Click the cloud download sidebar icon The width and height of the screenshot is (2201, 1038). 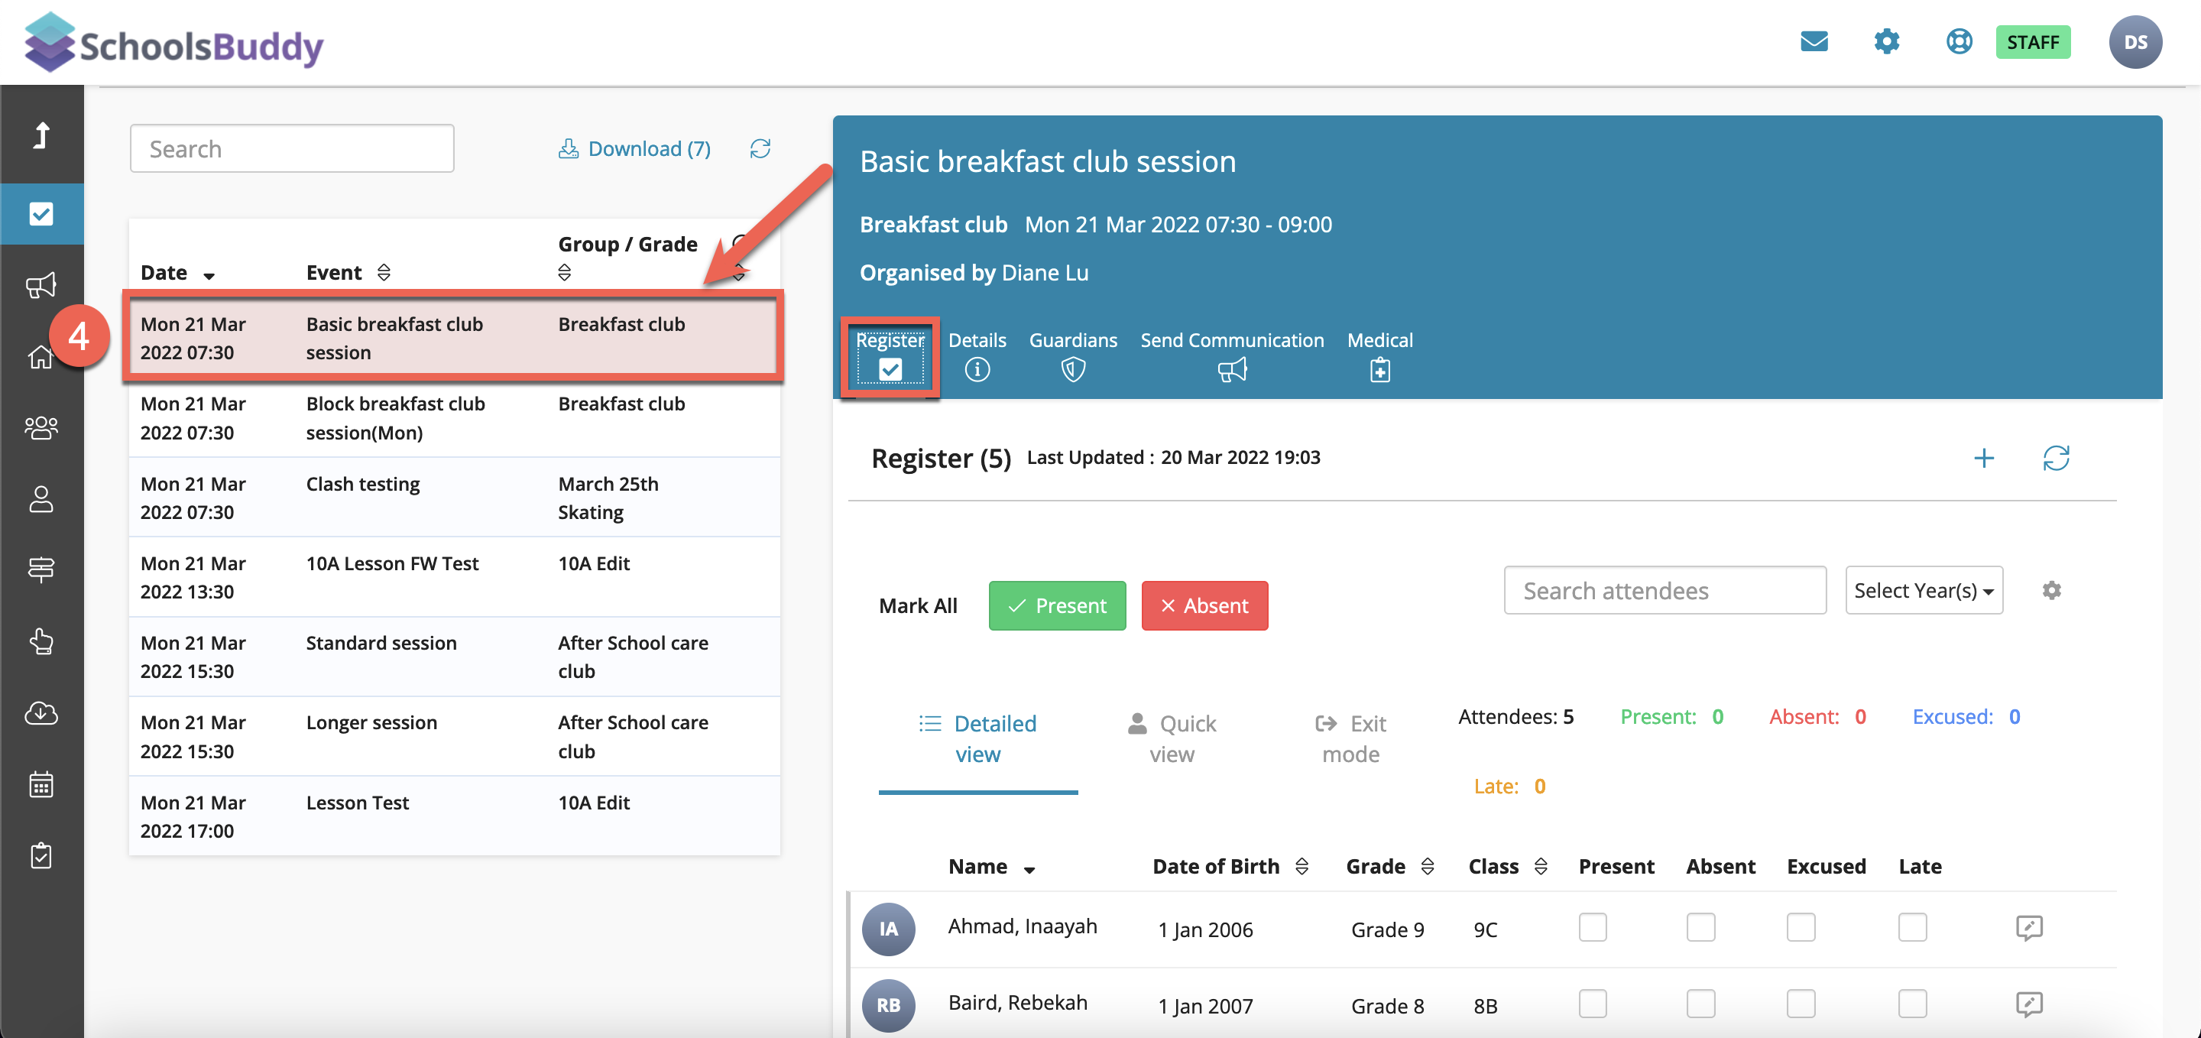point(41,712)
